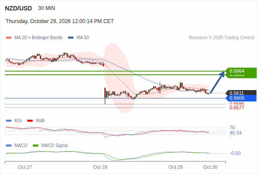The height and width of the screenshot is (174, 258).
Task: Click the MACD legend label
Action: pos(21,146)
